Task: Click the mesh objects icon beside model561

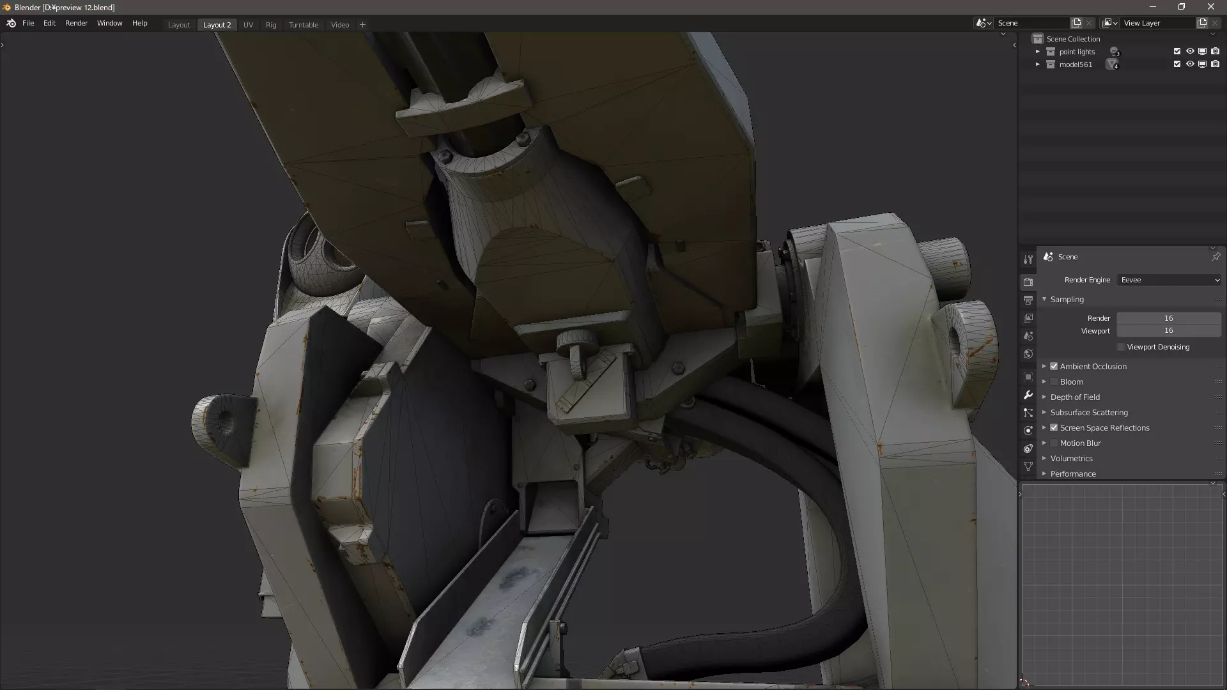Action: [x=1113, y=65]
